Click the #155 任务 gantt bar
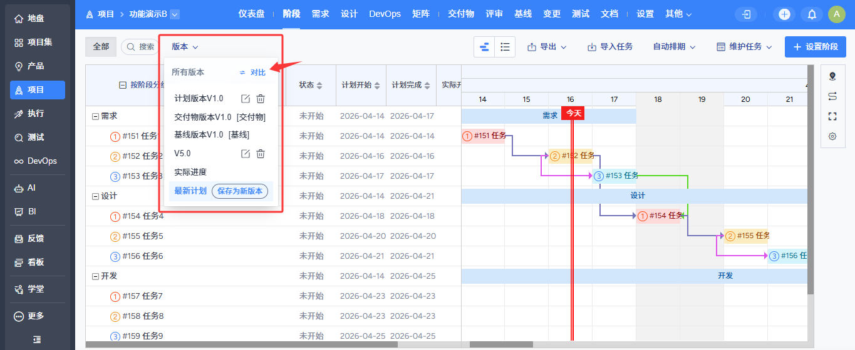Screen dimensions: 855x350 point(746,236)
